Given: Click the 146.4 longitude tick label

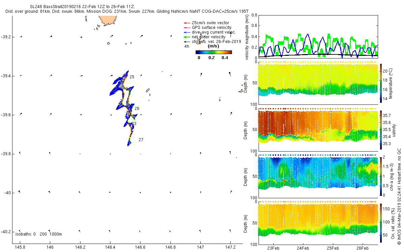Looking at the screenshot, I should (x=110, y=247).
